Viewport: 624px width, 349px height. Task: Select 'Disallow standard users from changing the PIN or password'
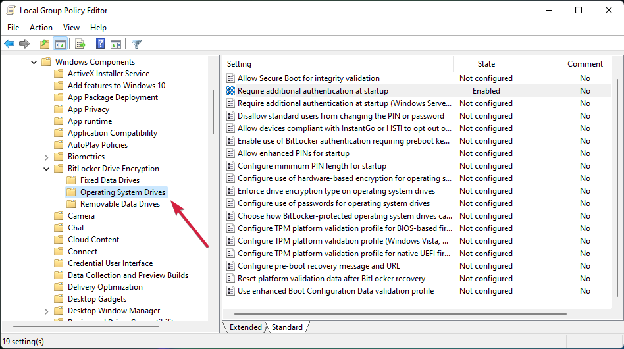(341, 116)
